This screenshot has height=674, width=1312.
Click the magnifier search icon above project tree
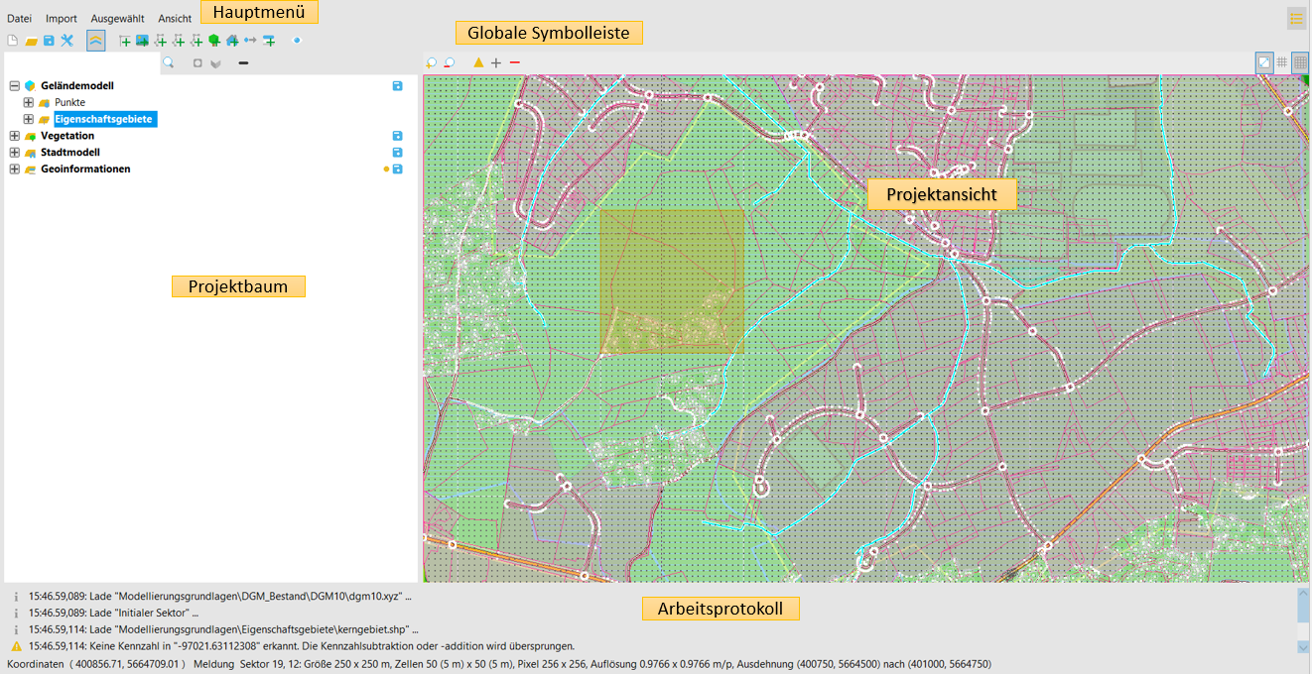click(168, 63)
